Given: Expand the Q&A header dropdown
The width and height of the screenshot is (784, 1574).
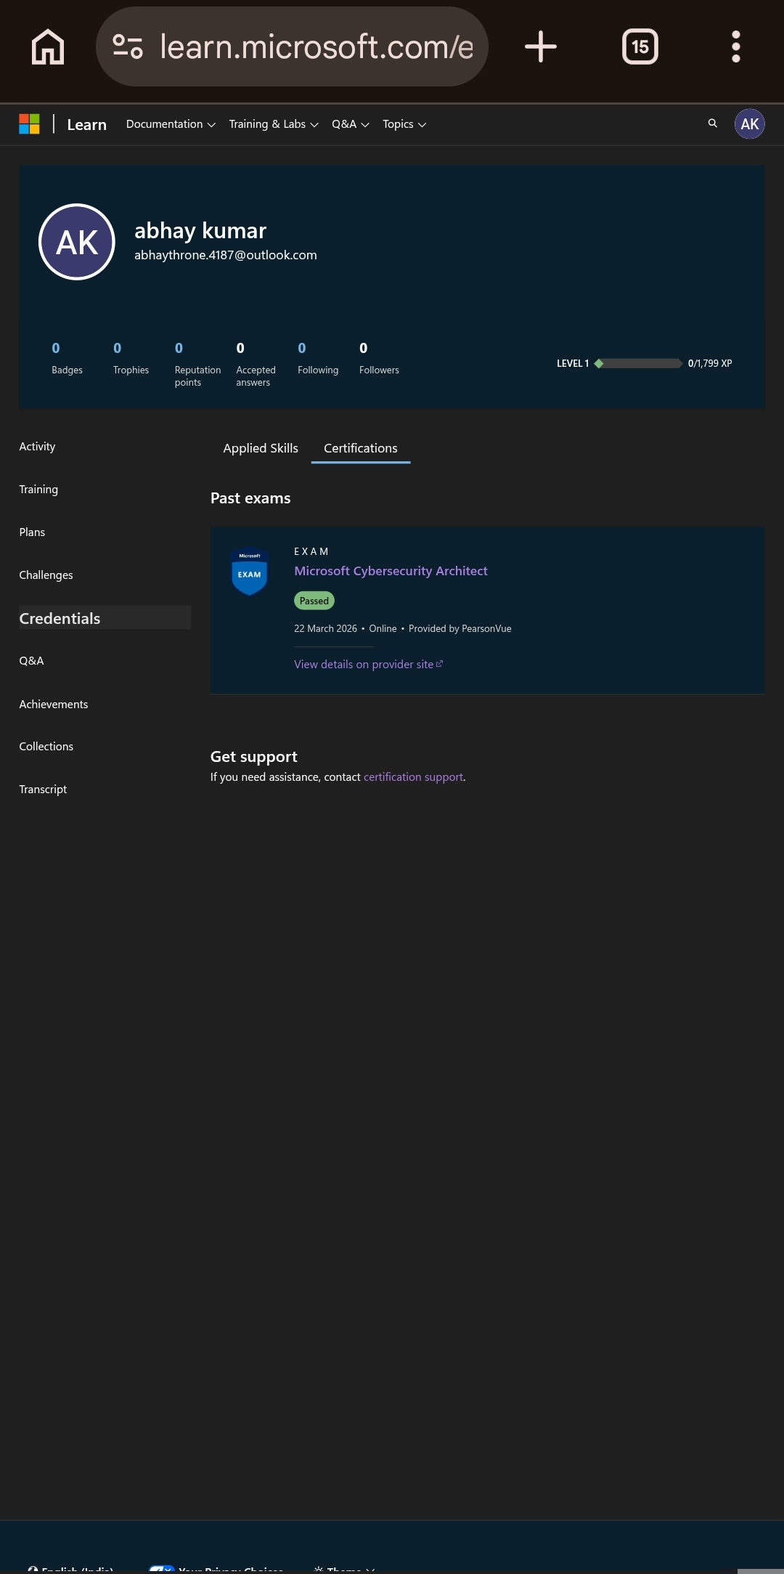Looking at the screenshot, I should coord(351,124).
